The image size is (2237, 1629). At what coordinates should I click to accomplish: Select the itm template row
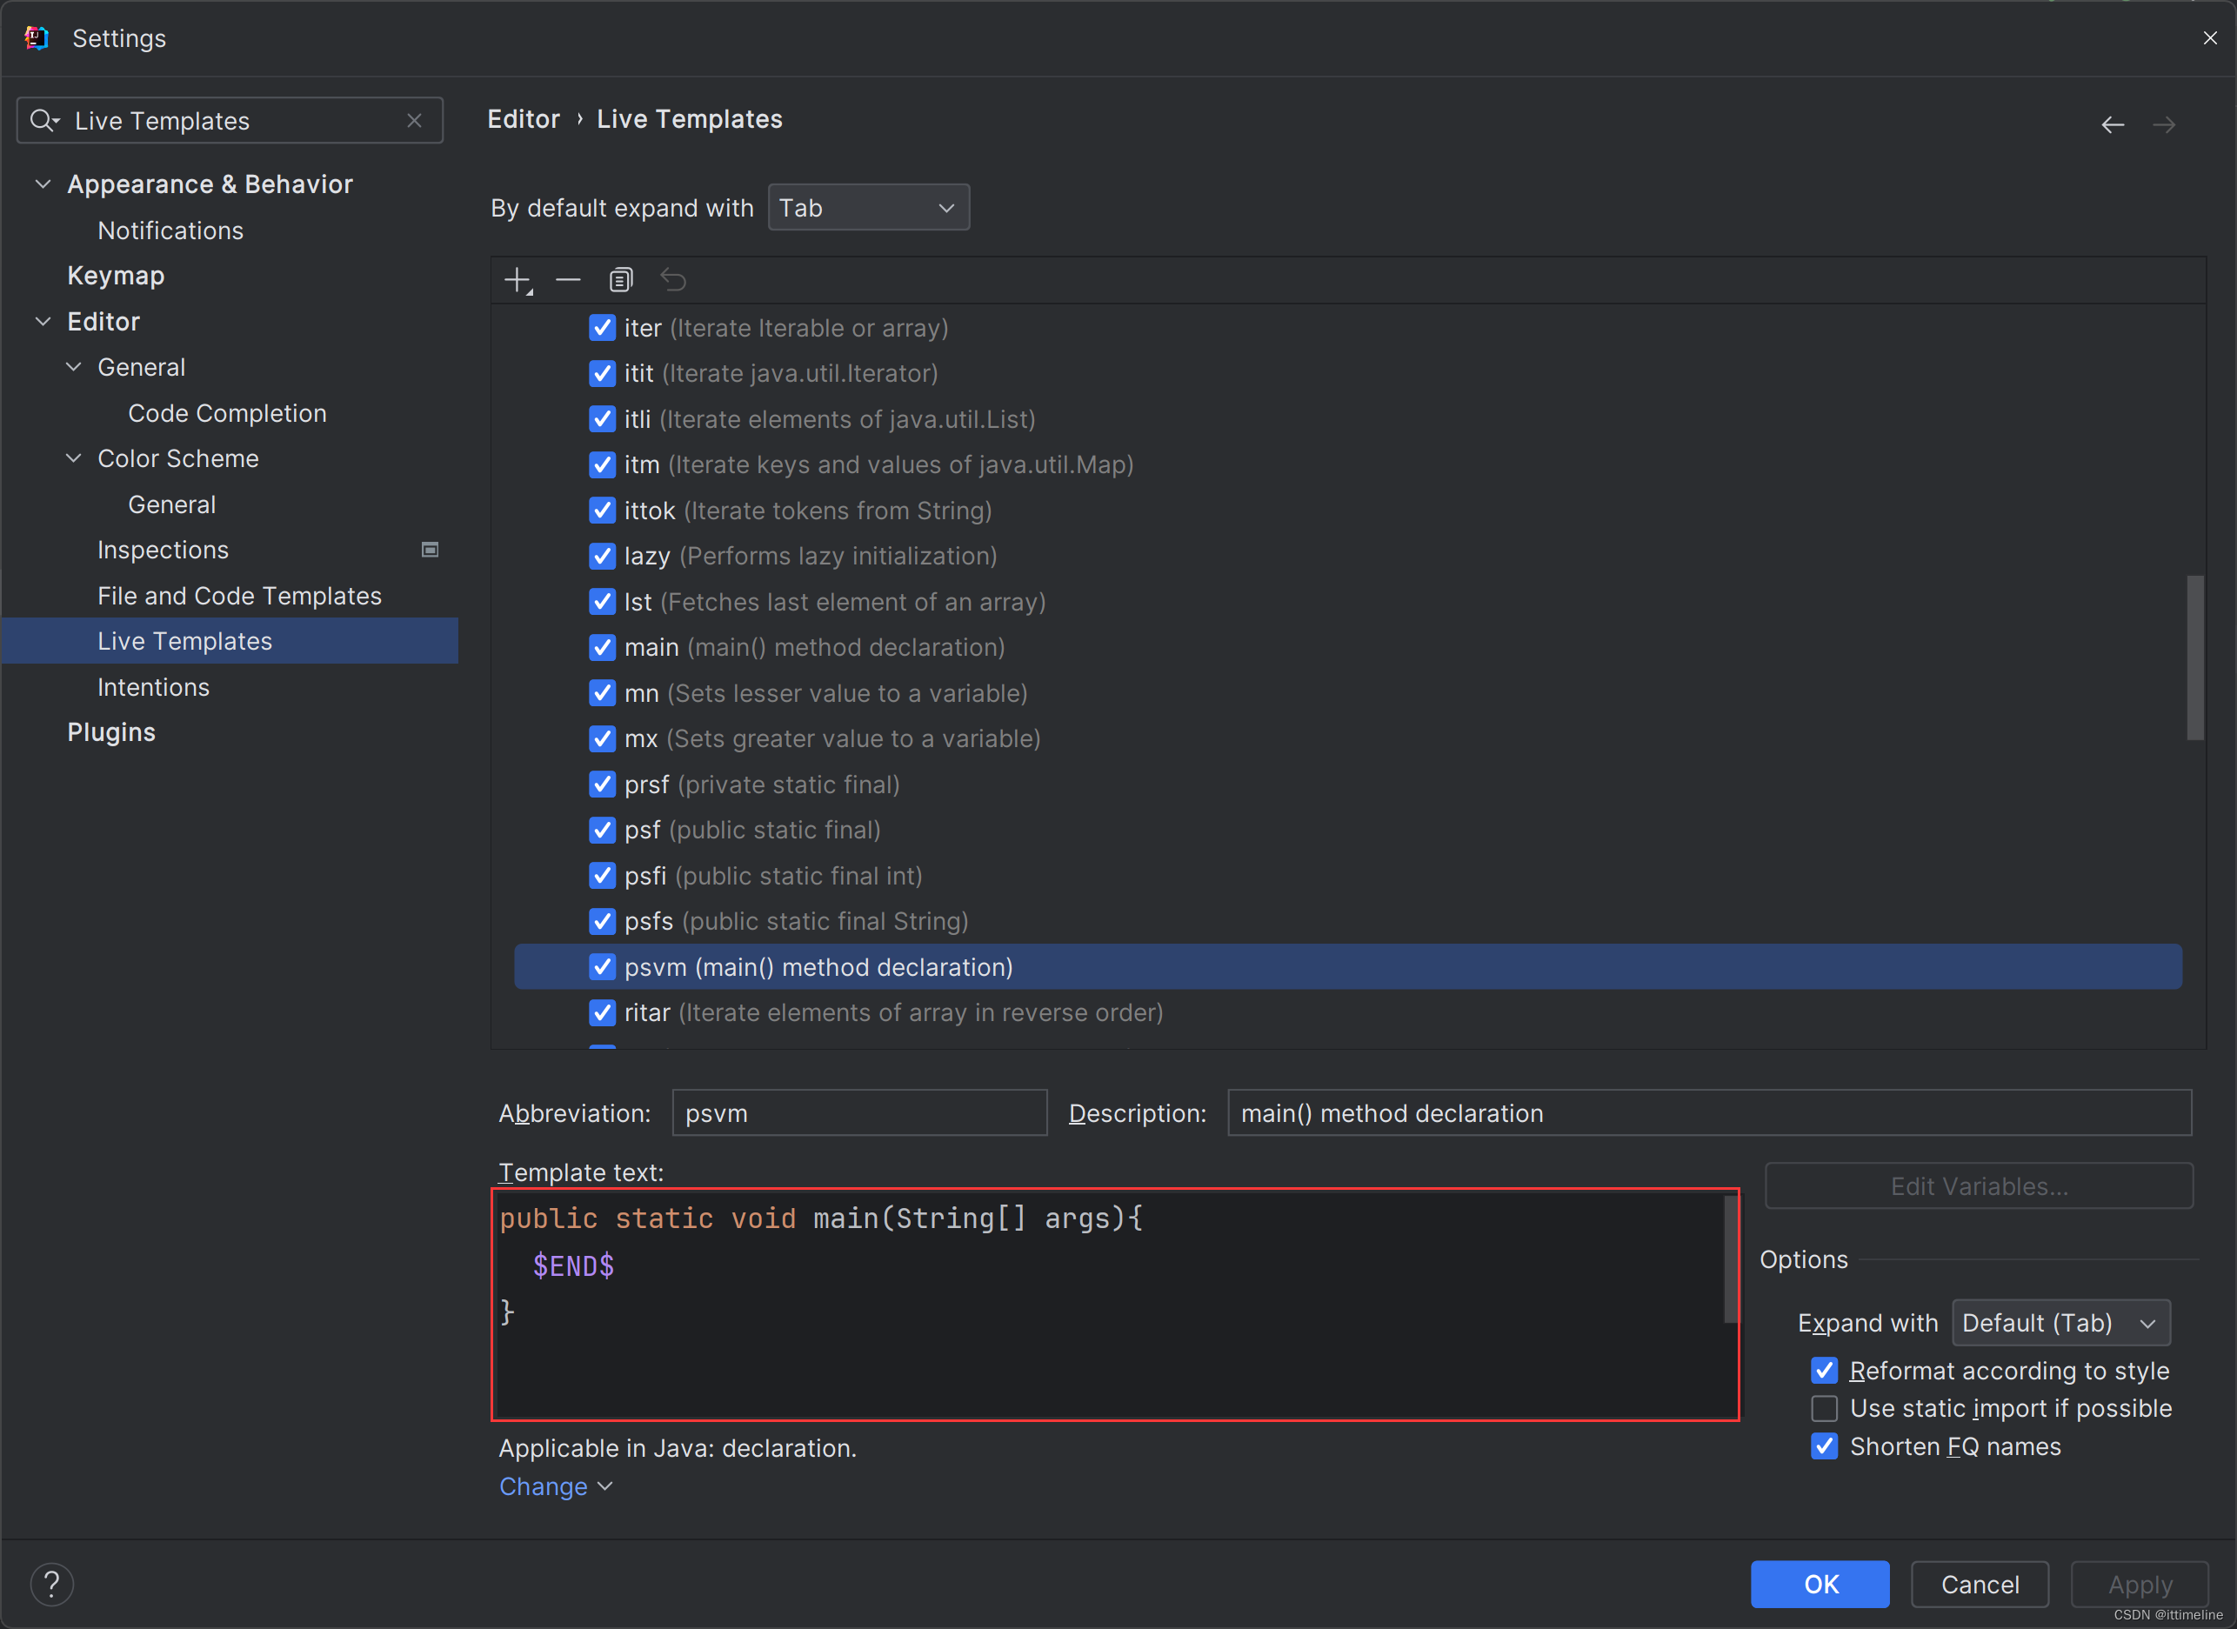pyautogui.click(x=1347, y=464)
